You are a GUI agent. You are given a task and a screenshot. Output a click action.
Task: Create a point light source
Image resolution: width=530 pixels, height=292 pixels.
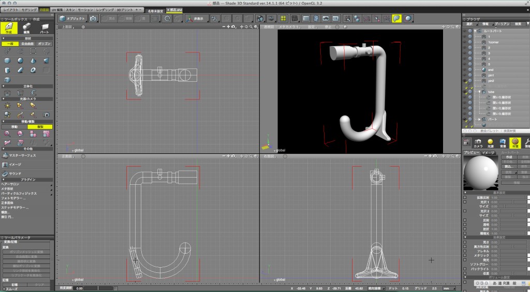tap(7, 106)
